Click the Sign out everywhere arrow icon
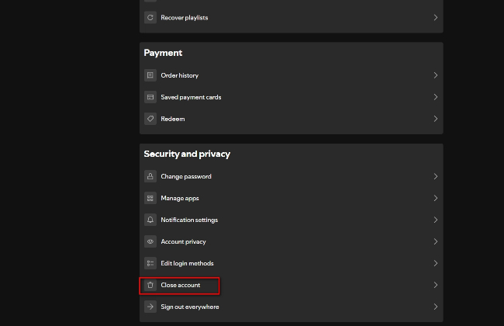This screenshot has height=326, width=504. (x=150, y=307)
